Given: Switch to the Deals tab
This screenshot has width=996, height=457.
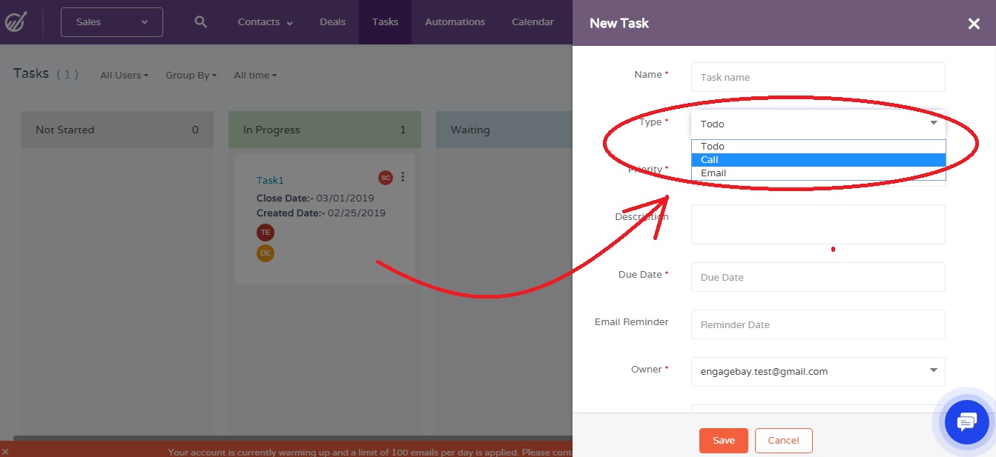Looking at the screenshot, I should tap(332, 22).
